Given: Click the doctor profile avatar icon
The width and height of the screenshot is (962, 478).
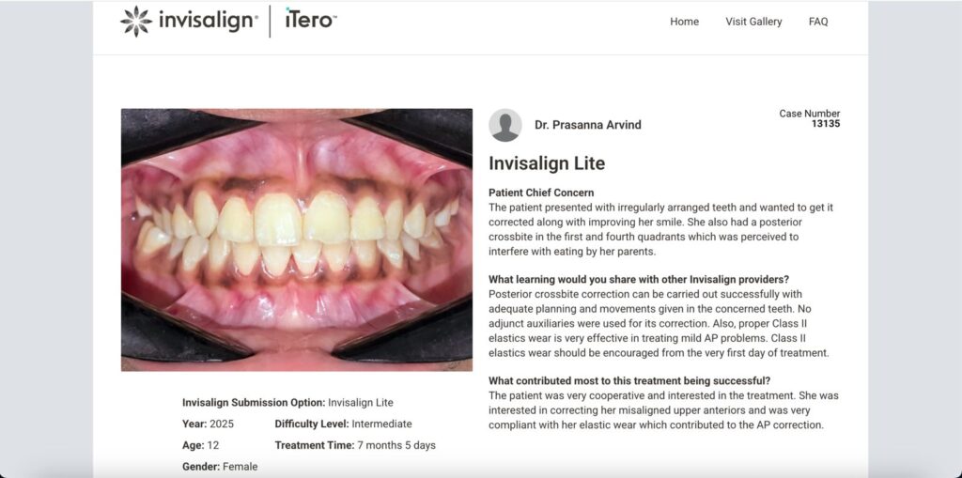Looking at the screenshot, I should click(504, 125).
